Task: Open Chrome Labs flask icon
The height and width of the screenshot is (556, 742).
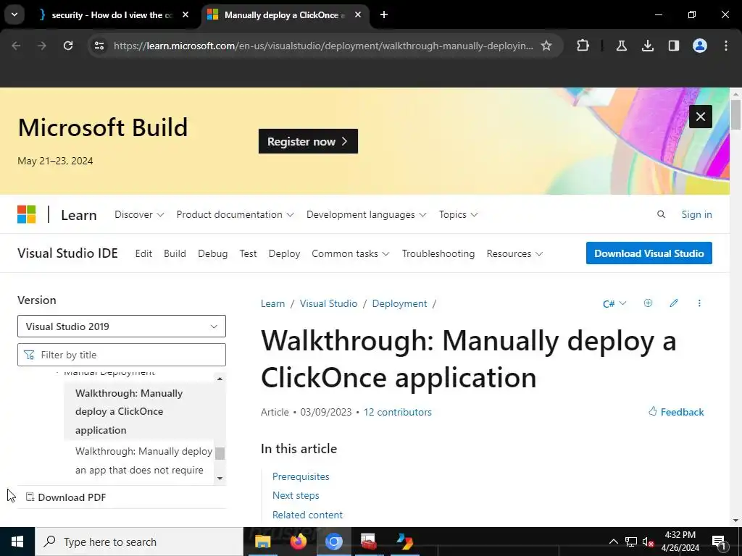Action: click(621, 46)
